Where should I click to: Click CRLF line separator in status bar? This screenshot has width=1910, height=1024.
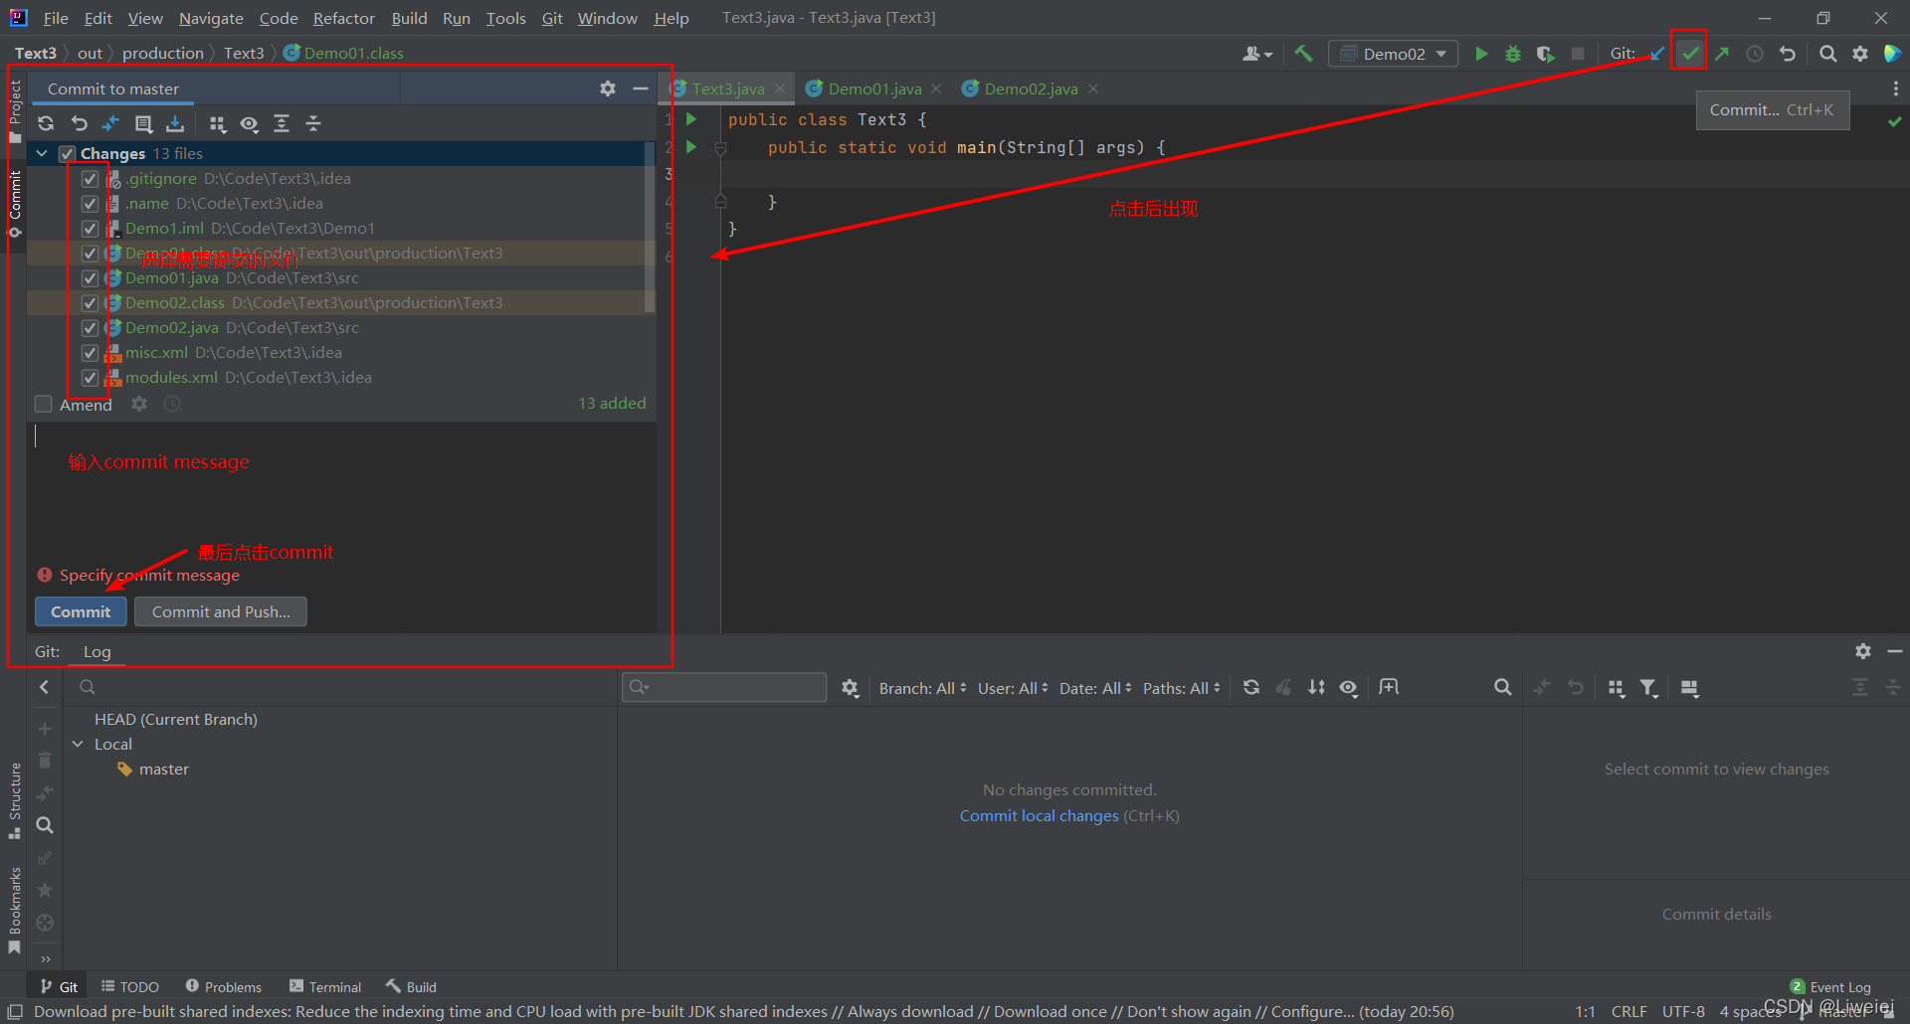(x=1628, y=1012)
